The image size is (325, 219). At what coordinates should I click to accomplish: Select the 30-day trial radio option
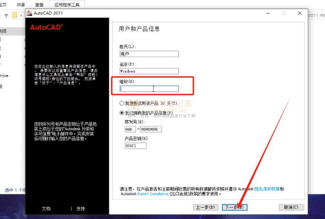(x=121, y=103)
